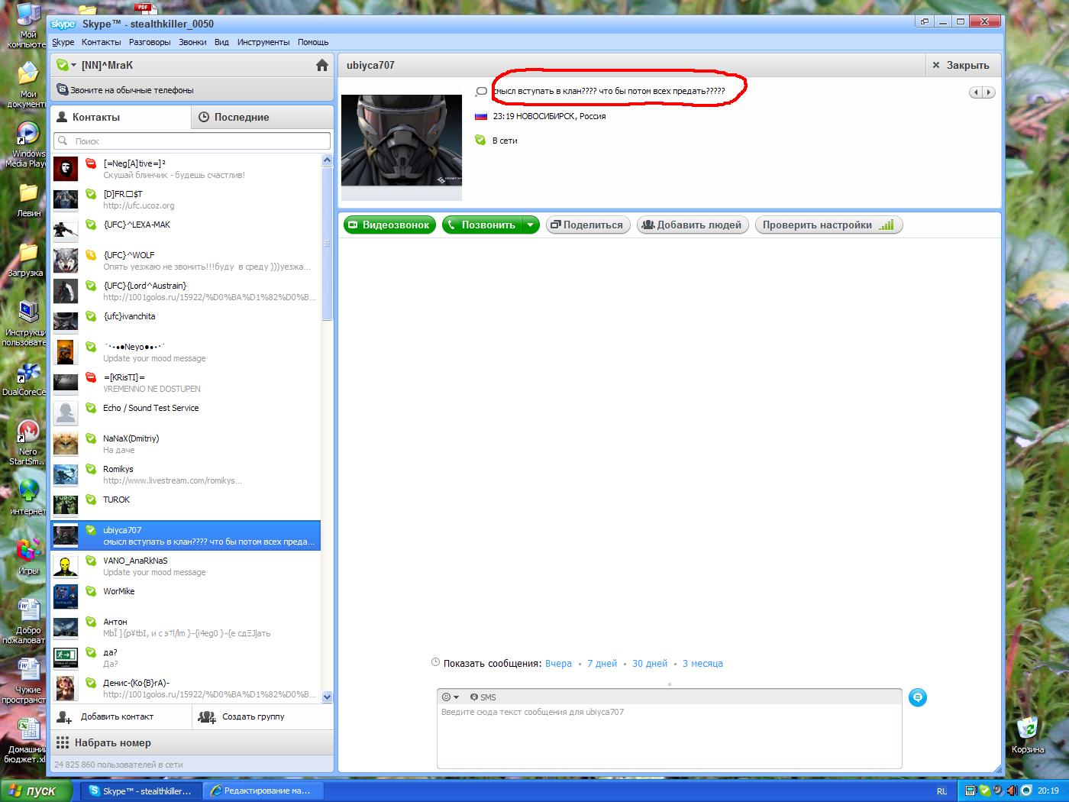Select contact {ufc}ivanchita

(x=186, y=322)
